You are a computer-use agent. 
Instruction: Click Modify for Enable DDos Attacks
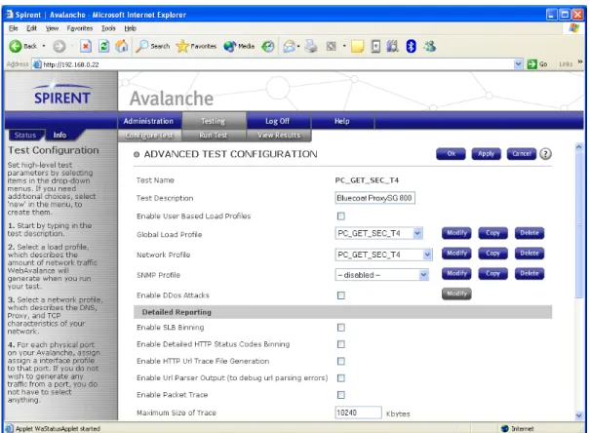(456, 294)
